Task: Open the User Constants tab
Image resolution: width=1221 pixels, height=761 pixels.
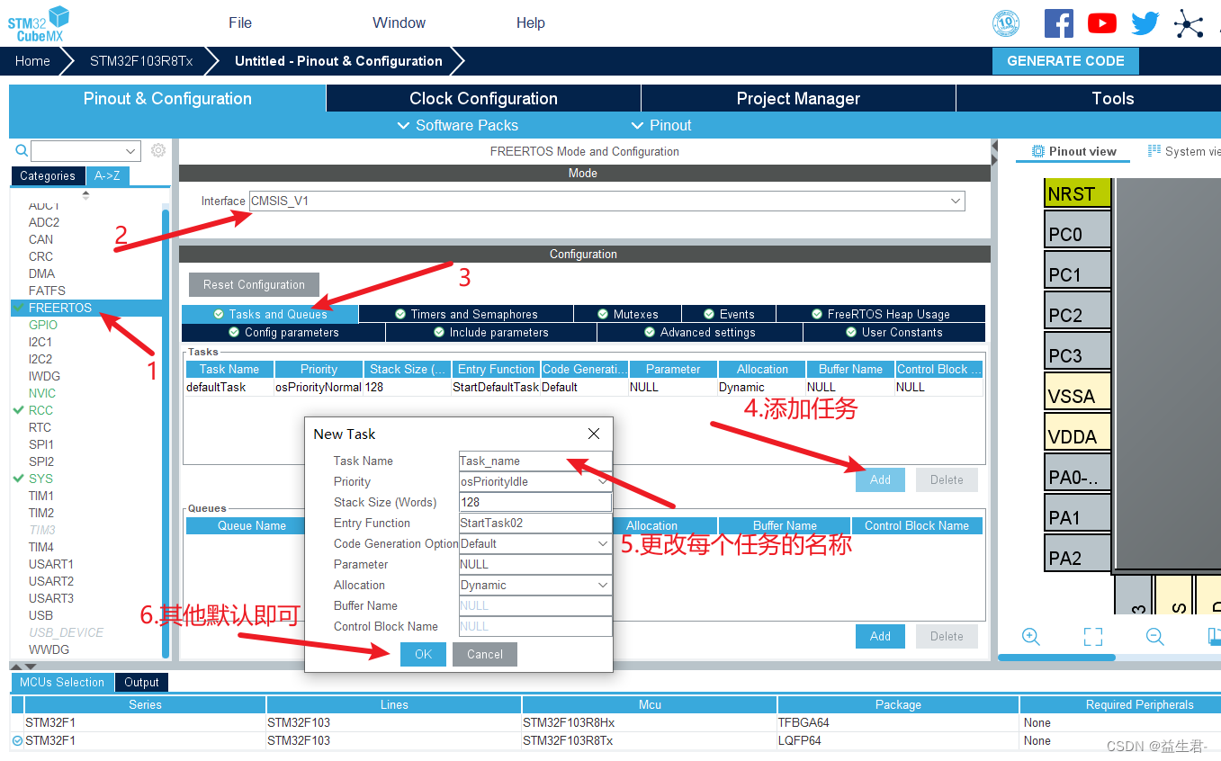Action: pos(894,332)
